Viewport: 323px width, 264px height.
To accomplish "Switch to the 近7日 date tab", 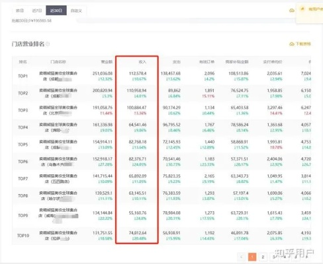I will click(37, 11).
